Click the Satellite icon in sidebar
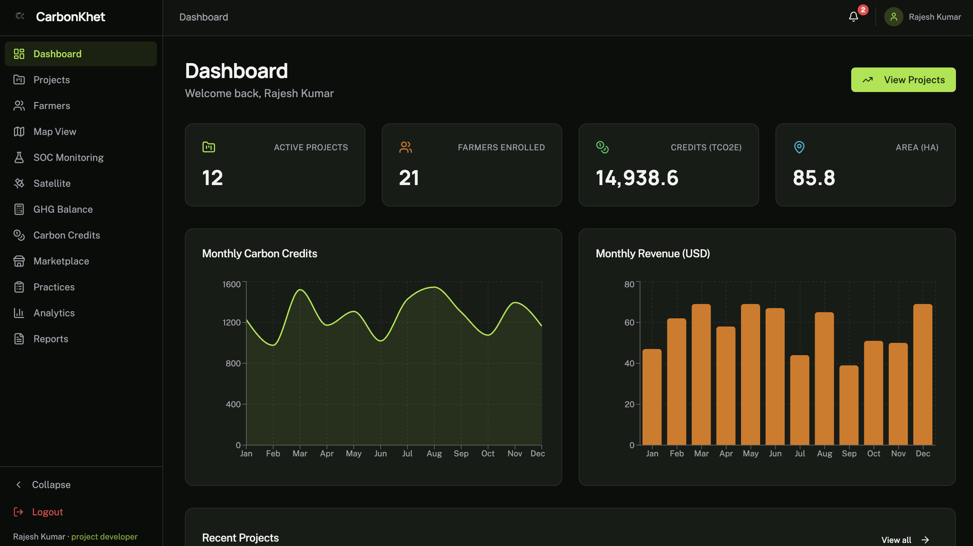This screenshot has height=546, width=973. pyautogui.click(x=19, y=183)
